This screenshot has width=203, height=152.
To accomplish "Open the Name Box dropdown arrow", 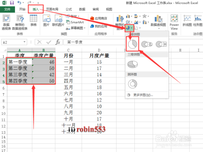I will pos(24,42).
